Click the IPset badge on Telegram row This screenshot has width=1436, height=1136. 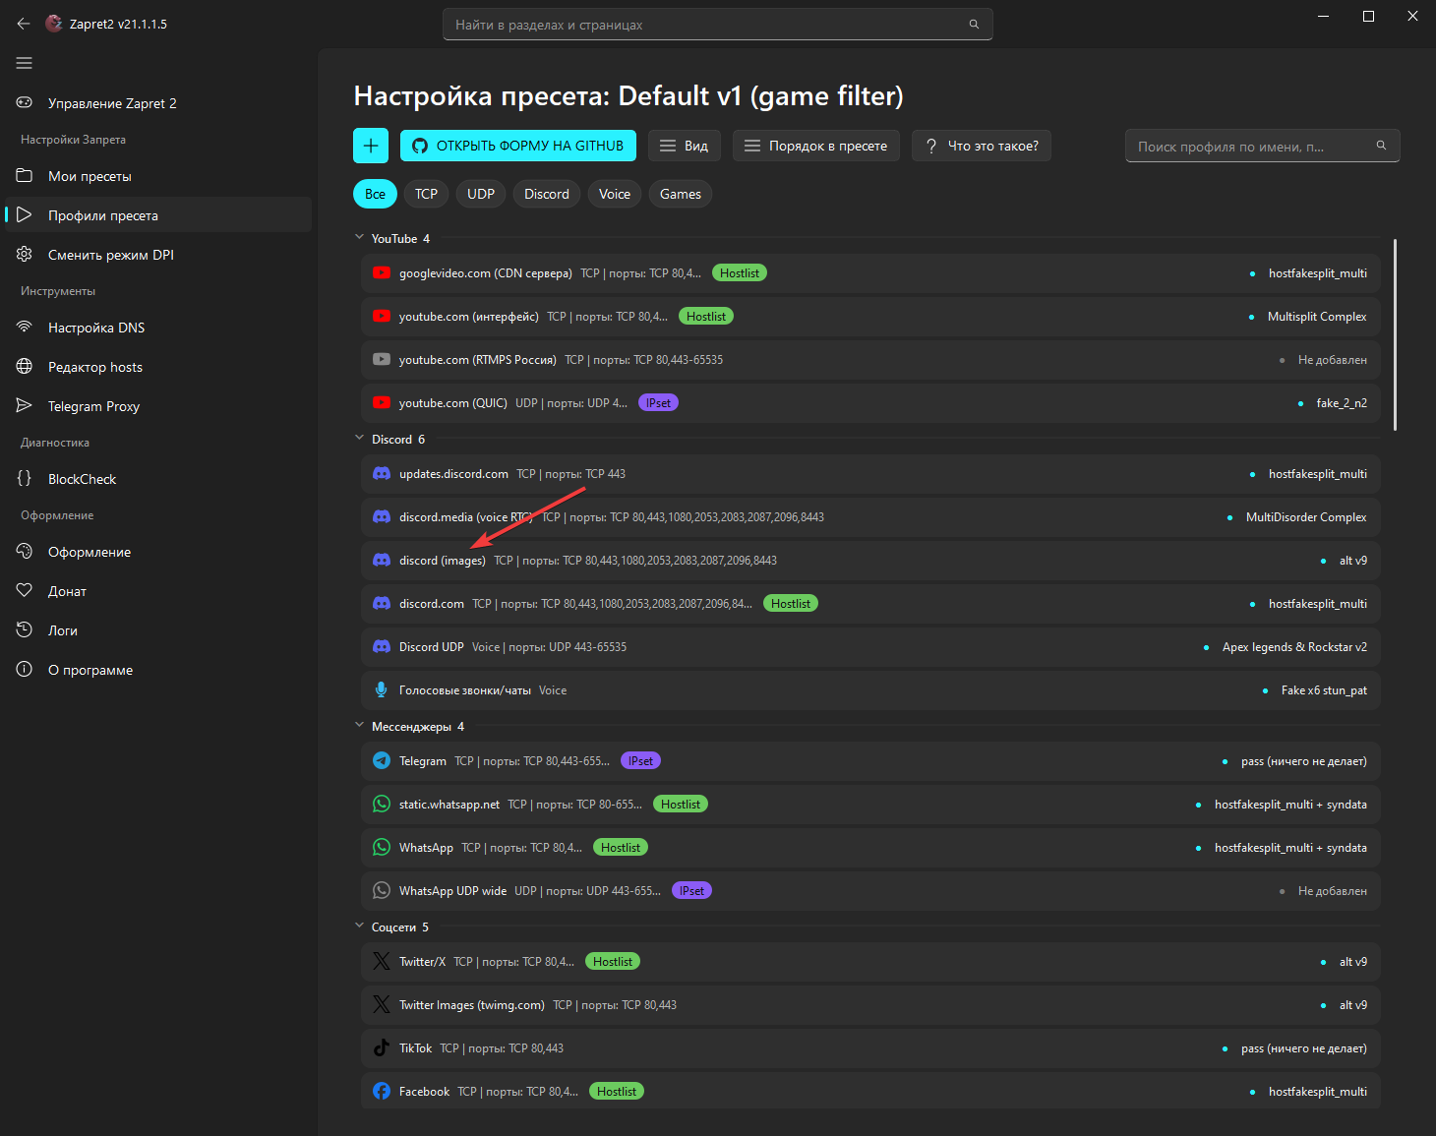(x=641, y=761)
